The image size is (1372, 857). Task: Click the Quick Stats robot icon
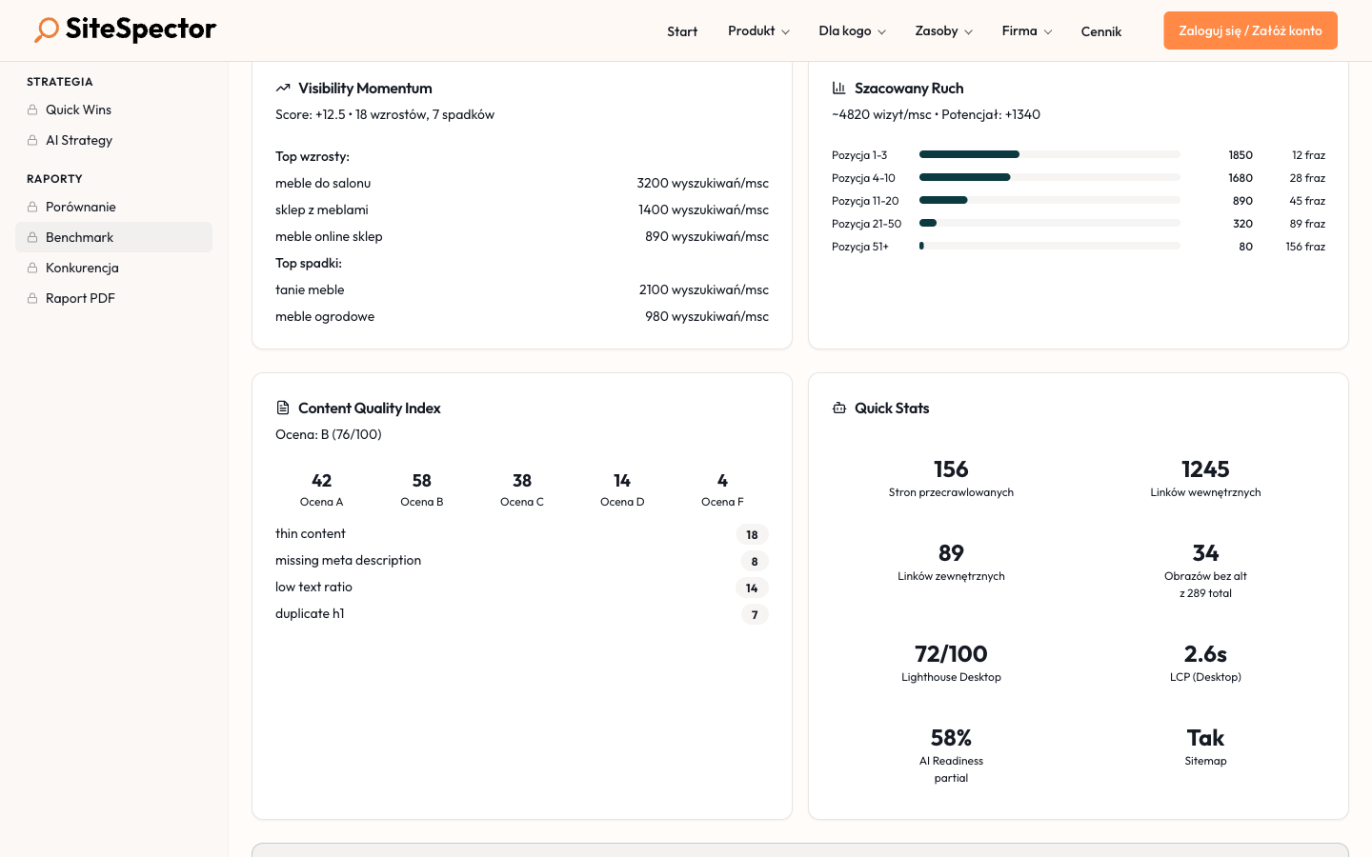[839, 409]
